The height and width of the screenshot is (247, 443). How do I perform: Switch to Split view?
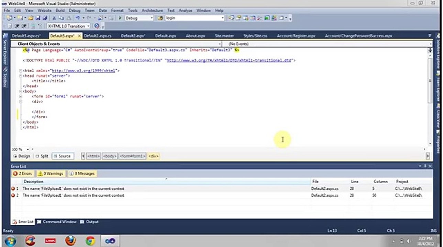pyautogui.click(x=42, y=156)
